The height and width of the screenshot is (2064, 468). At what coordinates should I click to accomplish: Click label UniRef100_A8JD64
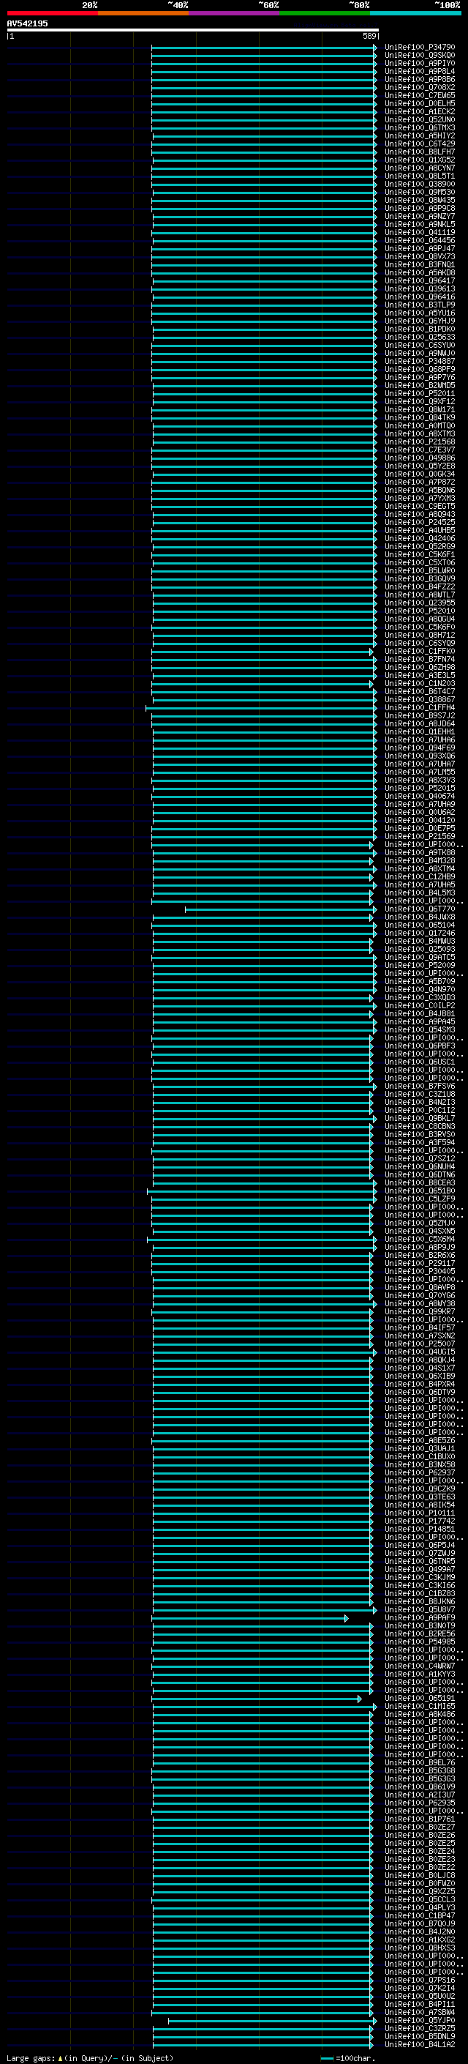(x=419, y=723)
